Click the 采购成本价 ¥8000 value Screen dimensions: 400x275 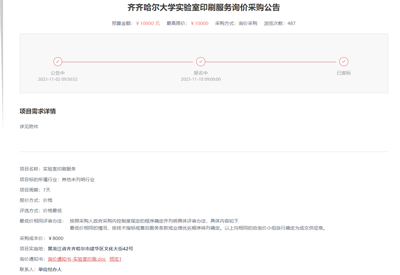click(x=56, y=238)
